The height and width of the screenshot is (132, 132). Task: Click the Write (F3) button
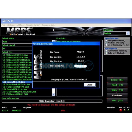click(117, 90)
